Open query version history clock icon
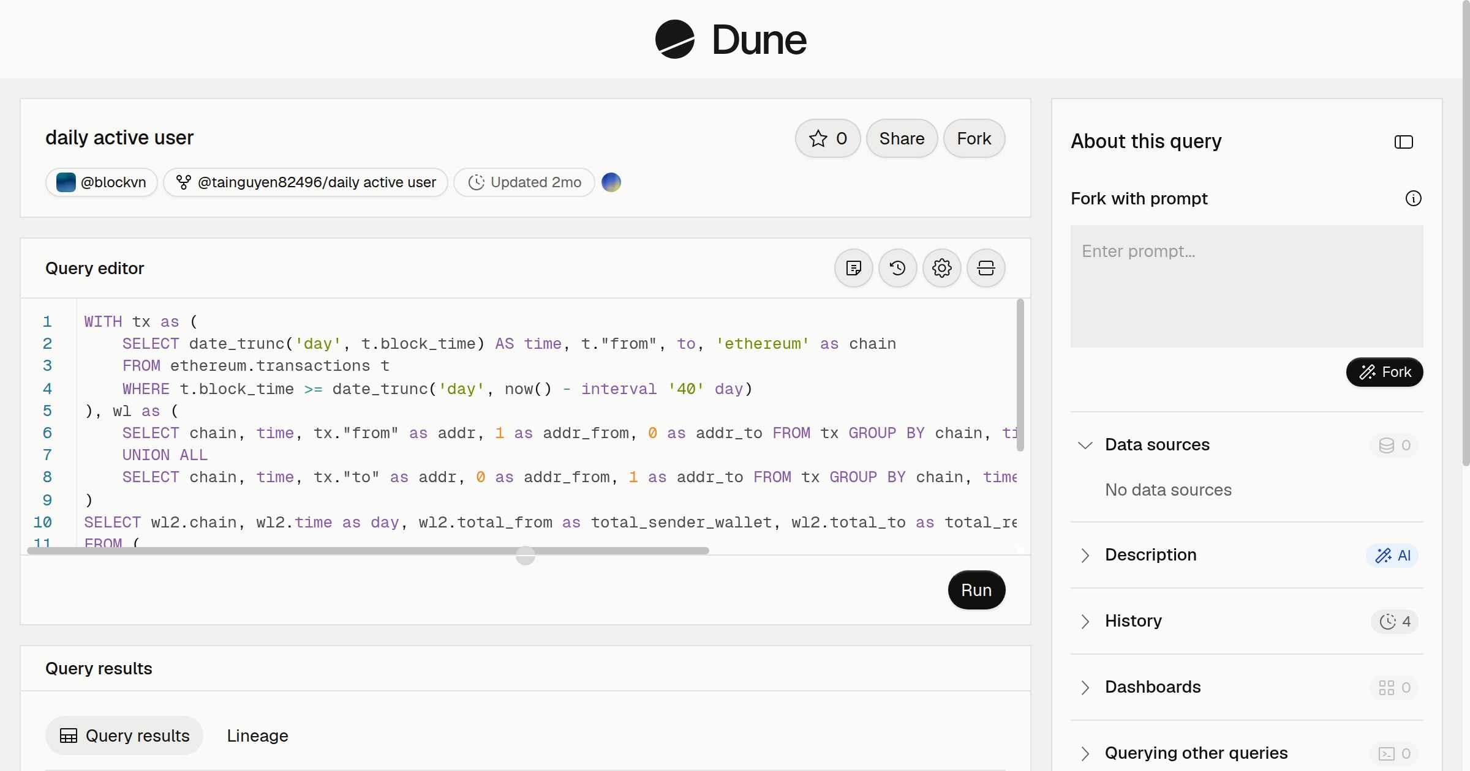The image size is (1470, 771). tap(897, 268)
